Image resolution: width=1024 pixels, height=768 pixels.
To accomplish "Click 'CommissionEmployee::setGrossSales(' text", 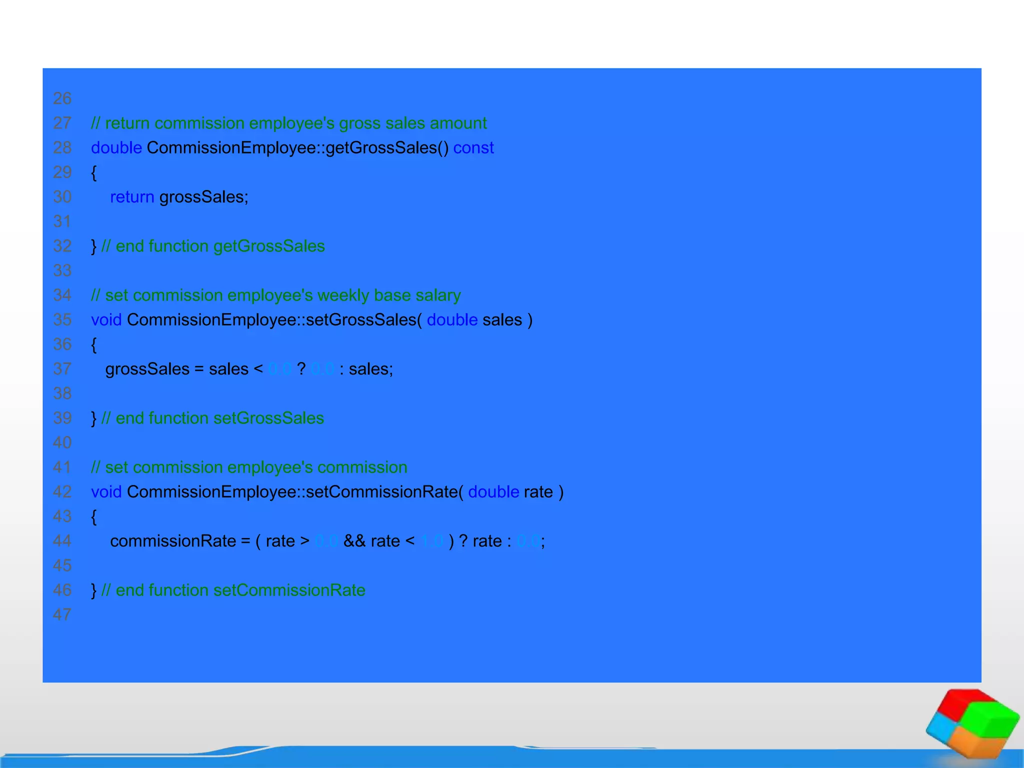I will point(274,319).
